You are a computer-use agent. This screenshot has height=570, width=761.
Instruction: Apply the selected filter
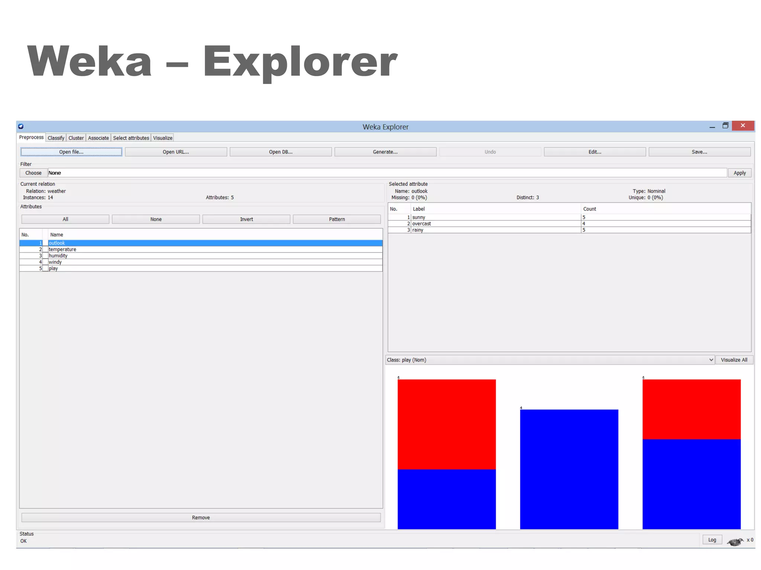coord(740,173)
